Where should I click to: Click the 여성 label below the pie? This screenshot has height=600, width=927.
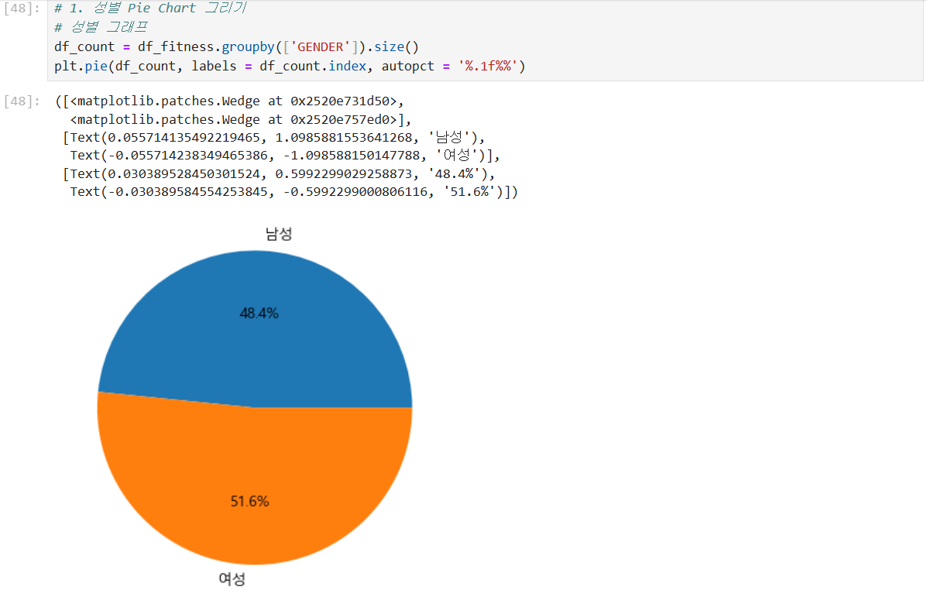pyautogui.click(x=232, y=579)
